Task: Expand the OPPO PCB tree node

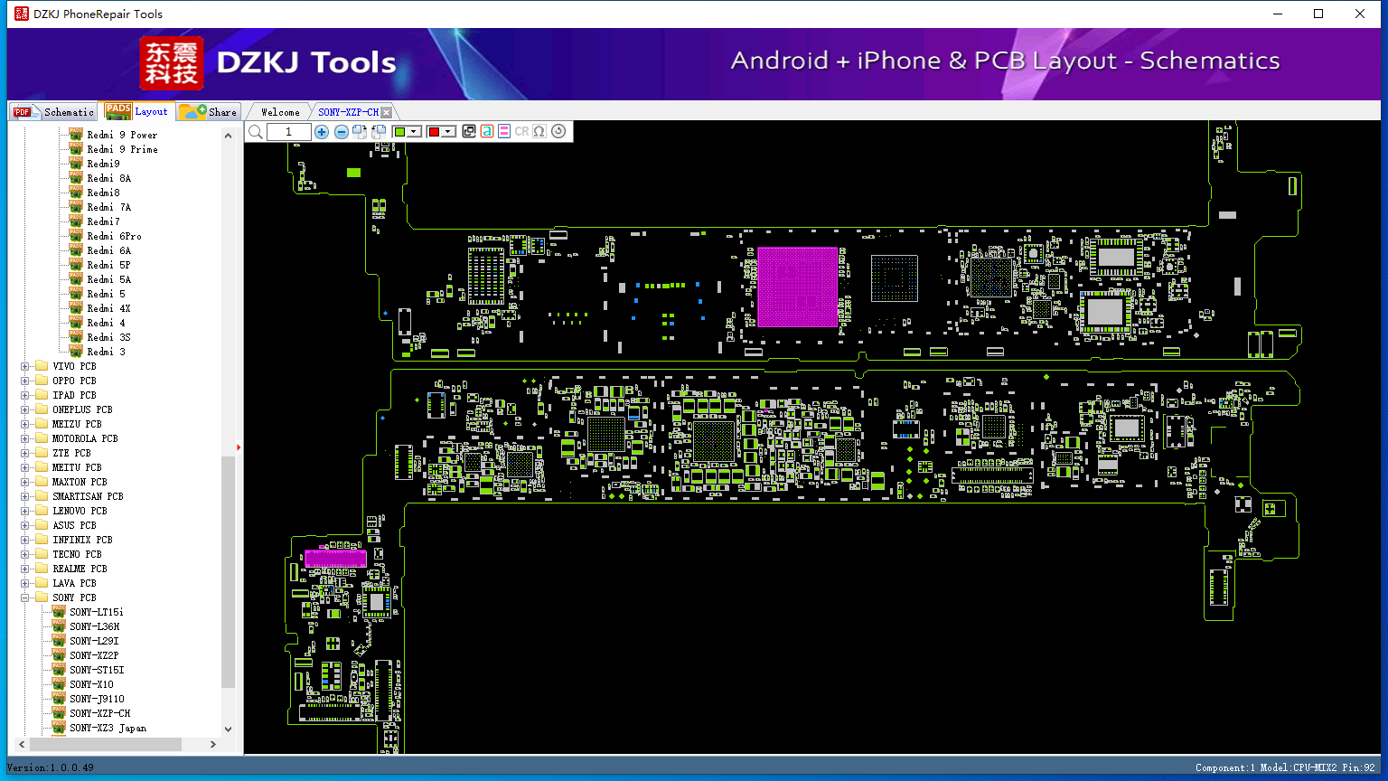Action: pos(24,381)
